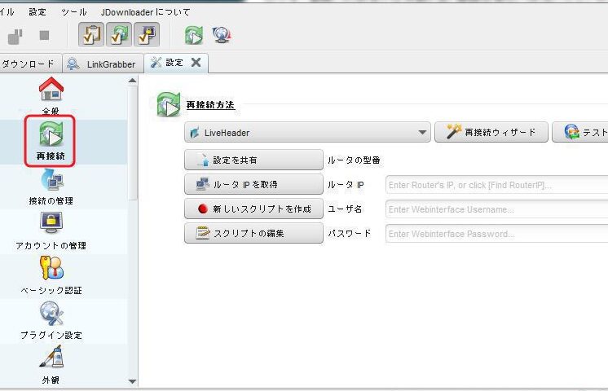Switch to the LinkGrabber tab
Image resolution: width=608 pixels, height=391 pixels.
(102, 64)
